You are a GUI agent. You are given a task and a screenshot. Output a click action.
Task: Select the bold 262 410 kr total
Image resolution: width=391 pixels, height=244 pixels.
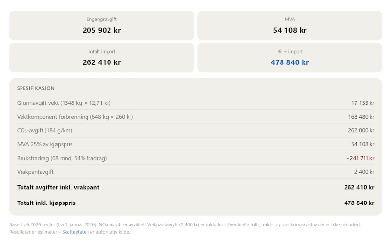click(x=359, y=187)
